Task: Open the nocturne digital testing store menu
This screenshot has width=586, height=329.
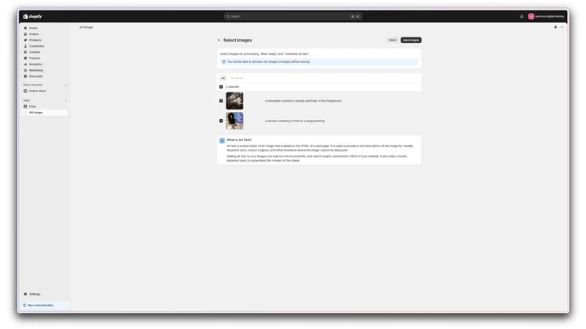Action: (546, 16)
